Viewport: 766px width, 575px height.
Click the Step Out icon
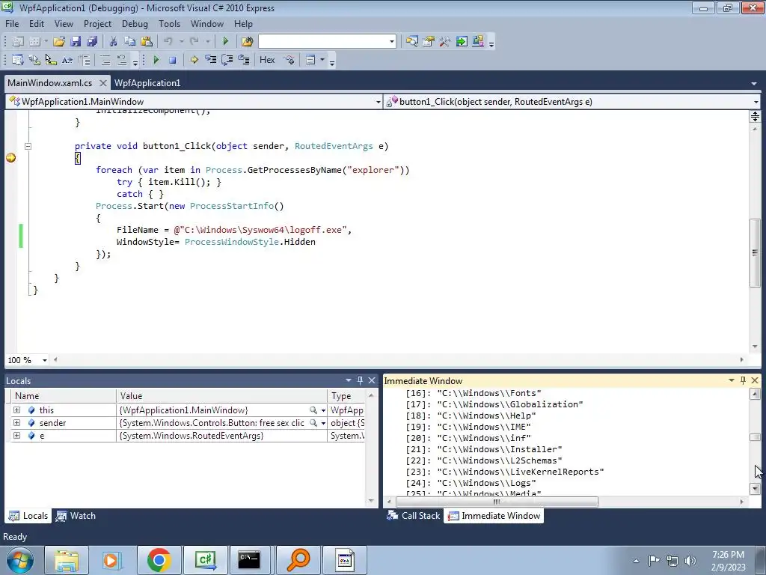[x=244, y=60]
